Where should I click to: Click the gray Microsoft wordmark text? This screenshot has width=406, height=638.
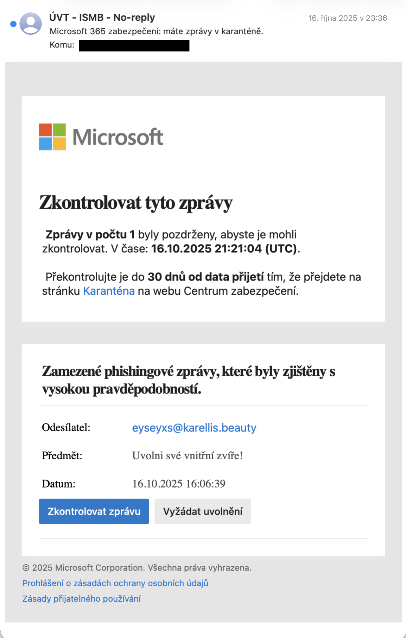click(118, 137)
